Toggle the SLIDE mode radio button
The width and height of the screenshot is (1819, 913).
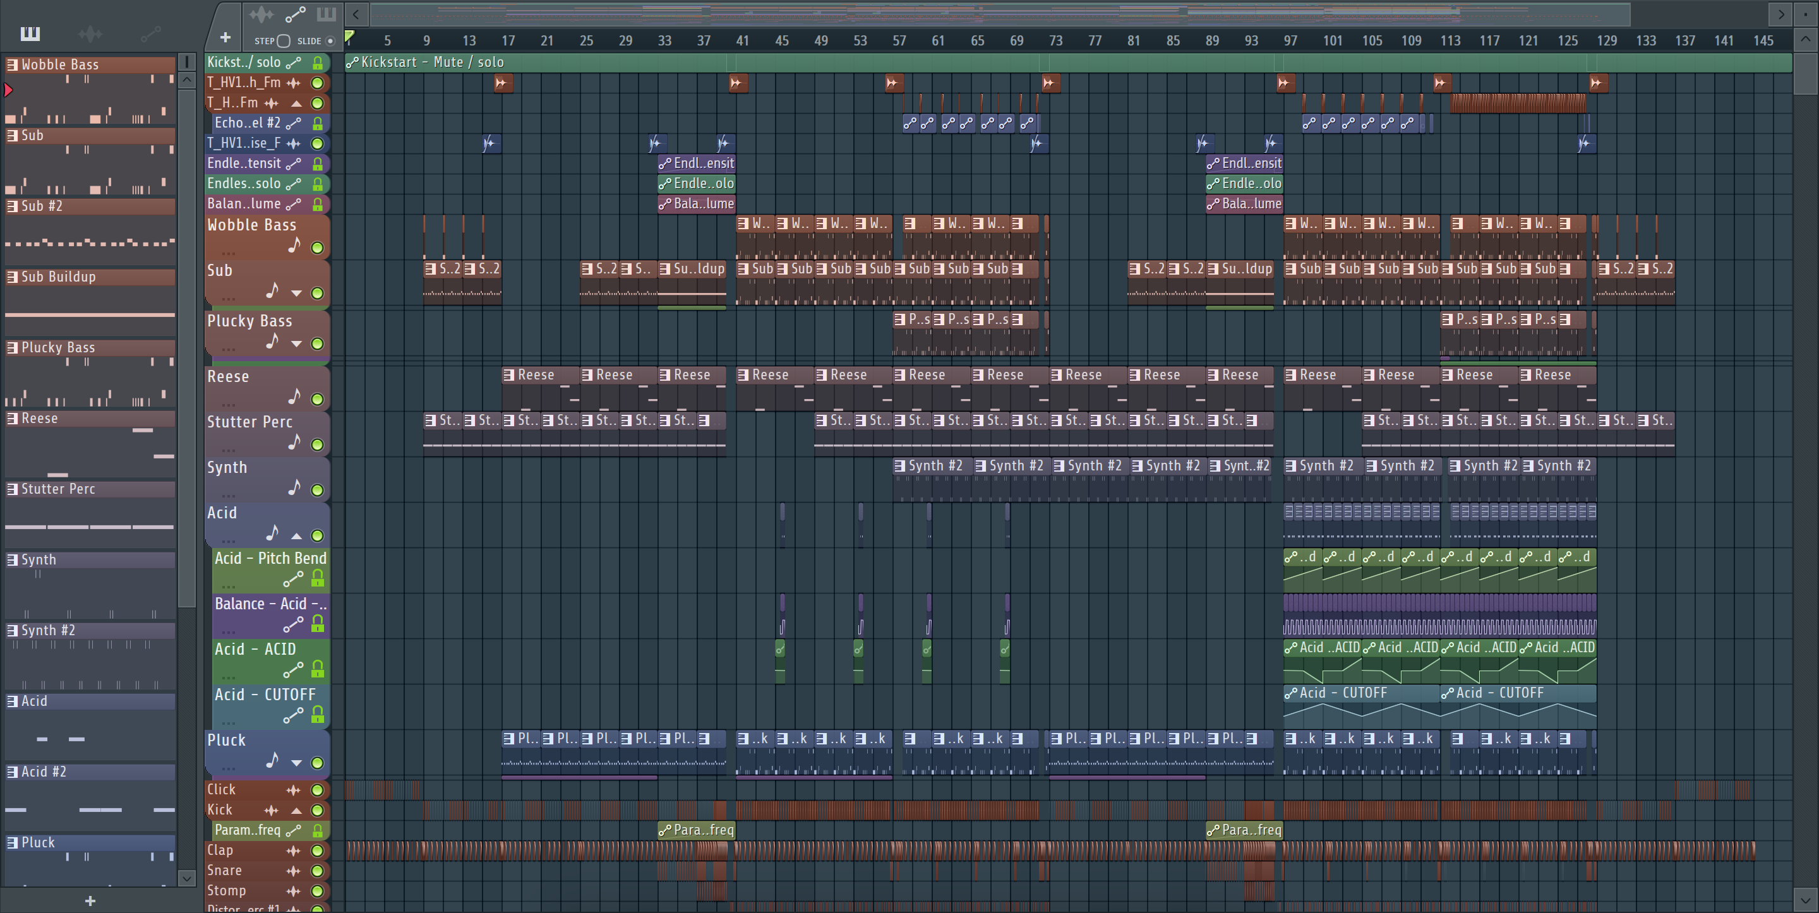click(x=330, y=41)
